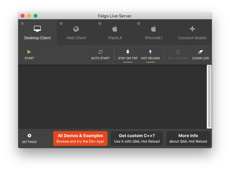Screen dimensions: 230x172
Task: Click the log area vertical scrollbar
Action: [x=209, y=97]
